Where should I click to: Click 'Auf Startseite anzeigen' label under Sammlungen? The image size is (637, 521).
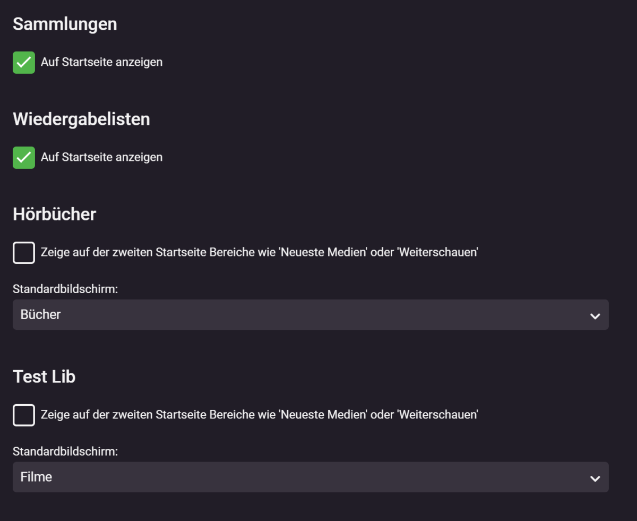(x=101, y=62)
